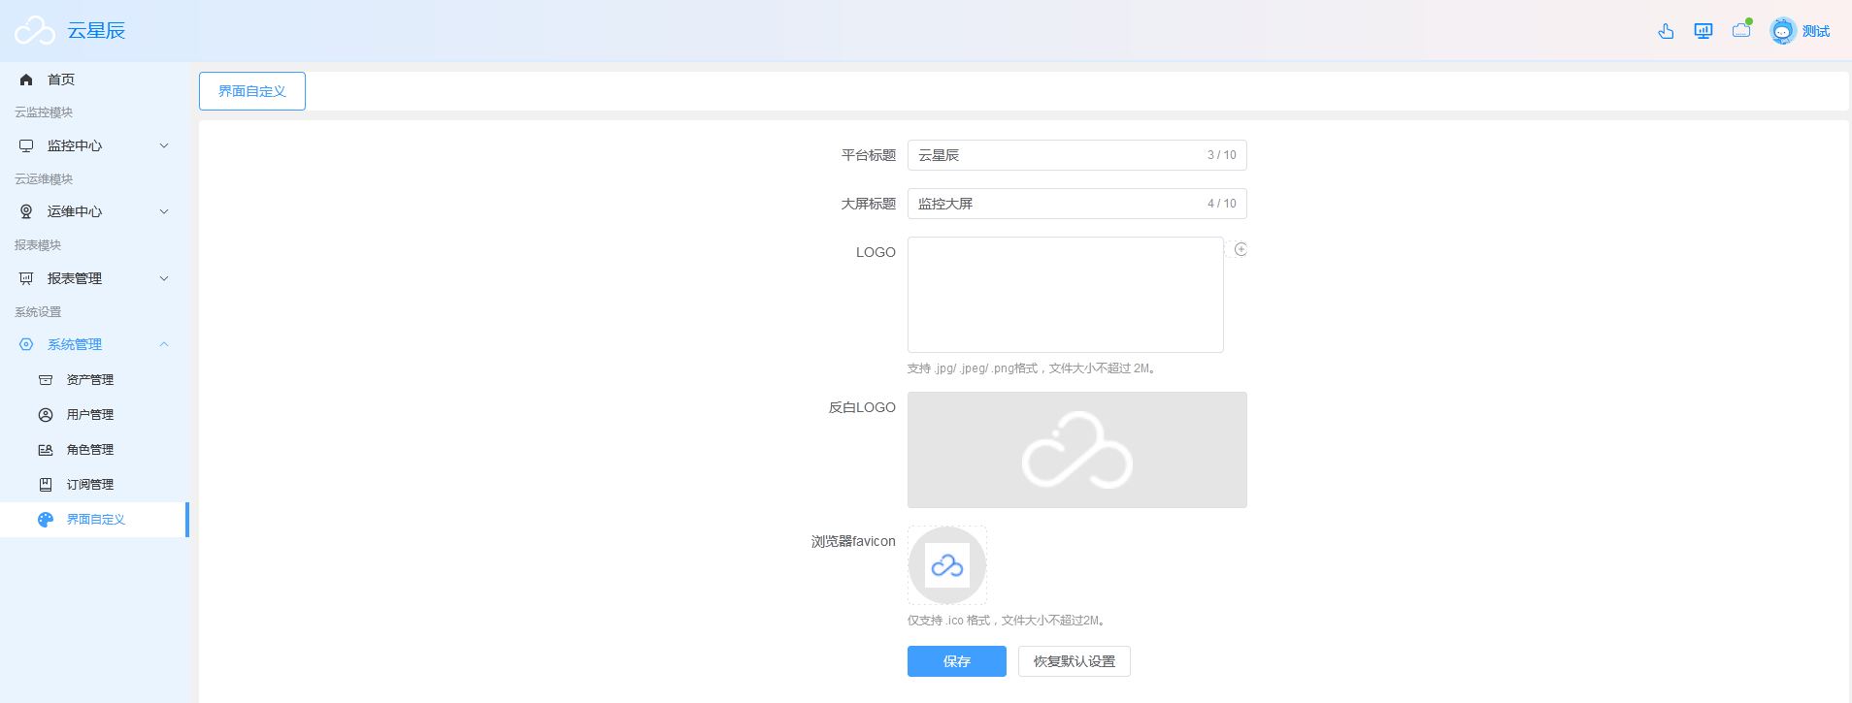This screenshot has height=703, width=1852.
Task: Click the role icon beside 角色管理
Action: [x=46, y=450]
